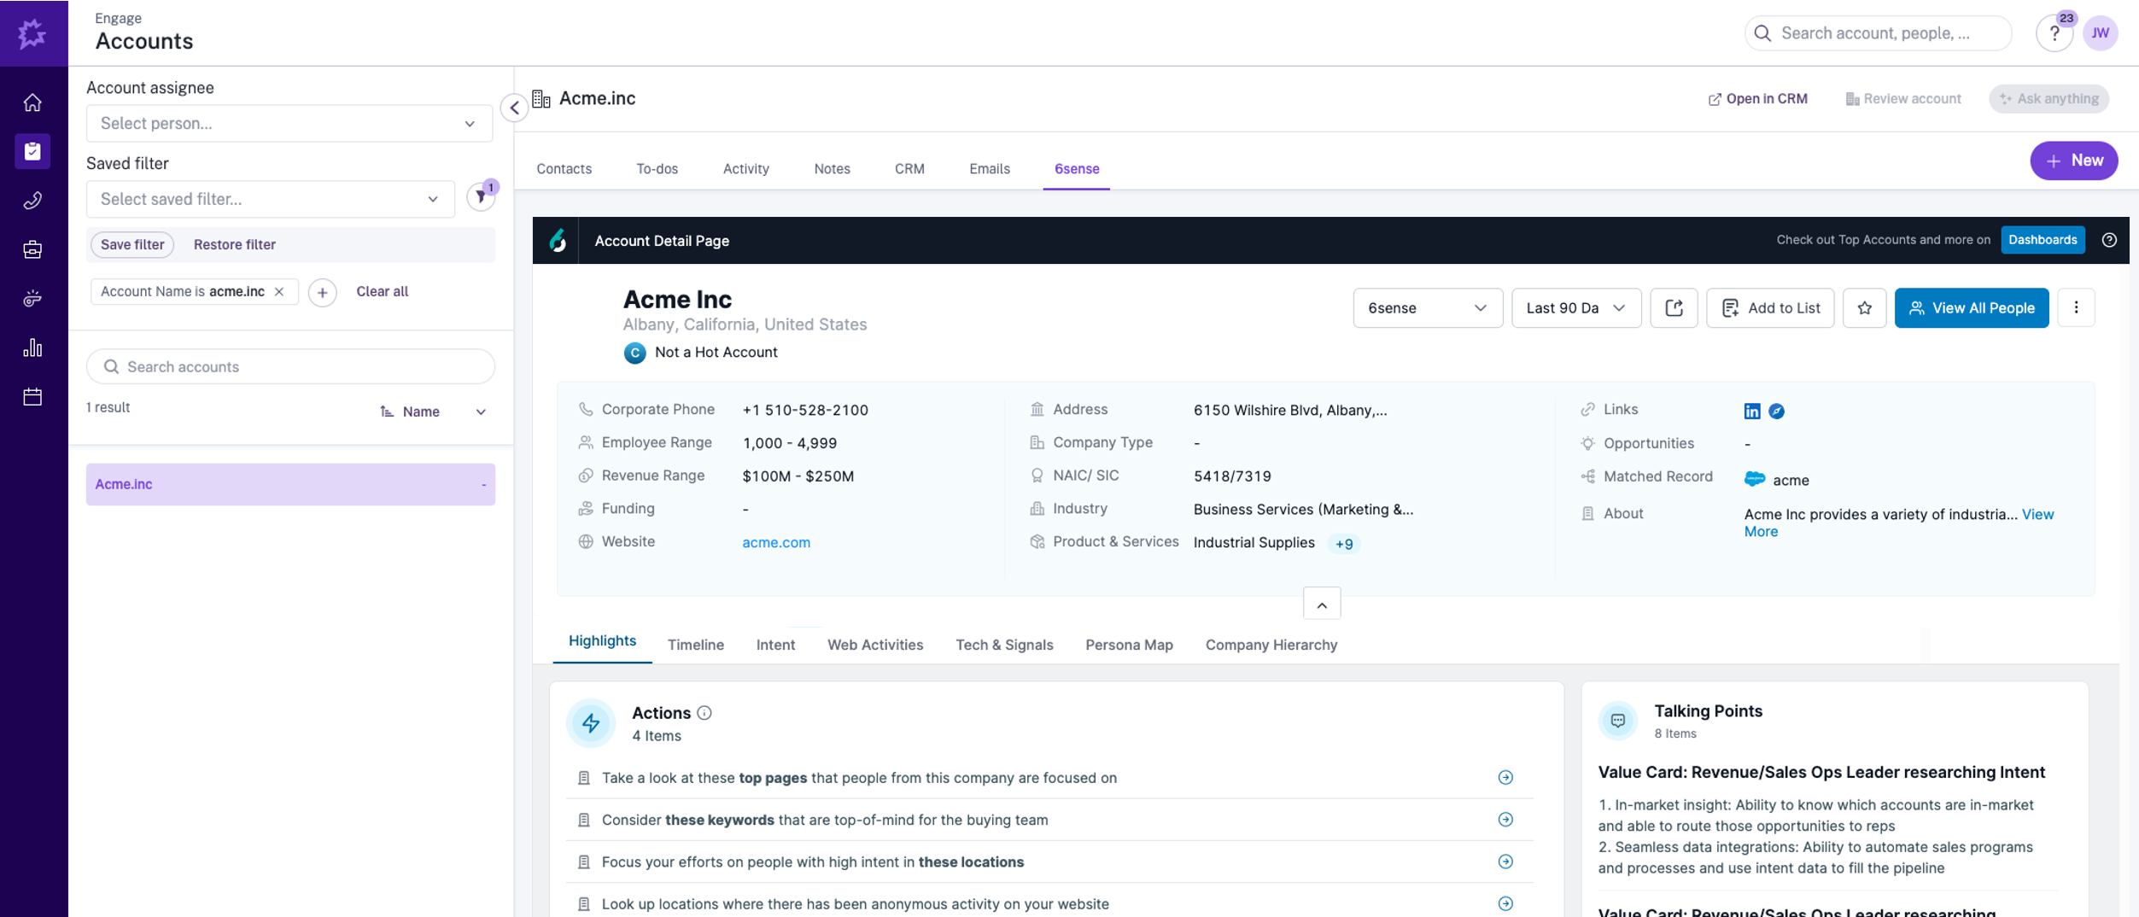Click the share/export icon beside Last 90 Days
Image resolution: width=2139 pixels, height=917 pixels.
1674,308
